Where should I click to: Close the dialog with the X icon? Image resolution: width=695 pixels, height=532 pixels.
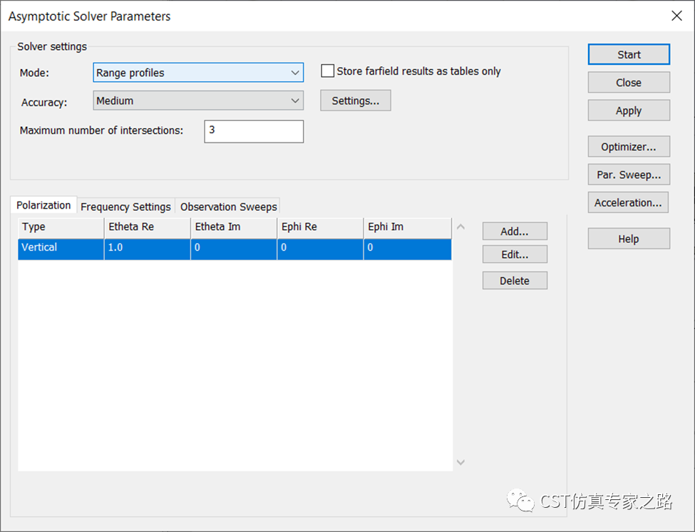[x=676, y=16]
